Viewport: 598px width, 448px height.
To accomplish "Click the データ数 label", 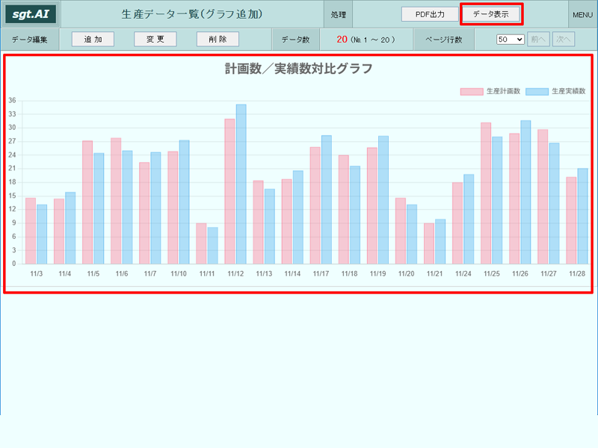I will tap(295, 40).
